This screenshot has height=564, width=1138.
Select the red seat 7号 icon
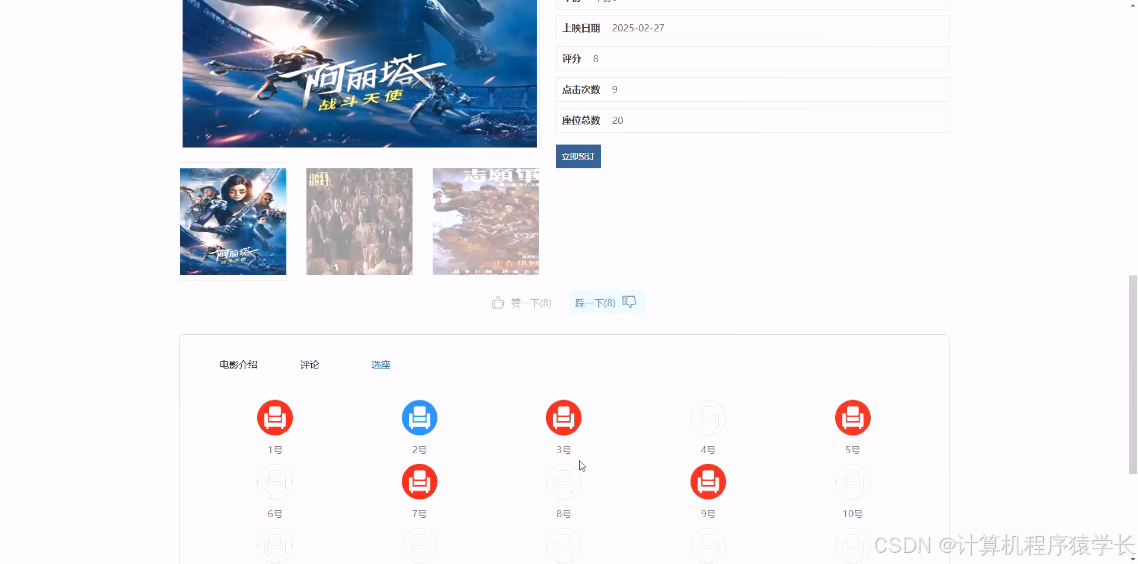click(x=419, y=481)
